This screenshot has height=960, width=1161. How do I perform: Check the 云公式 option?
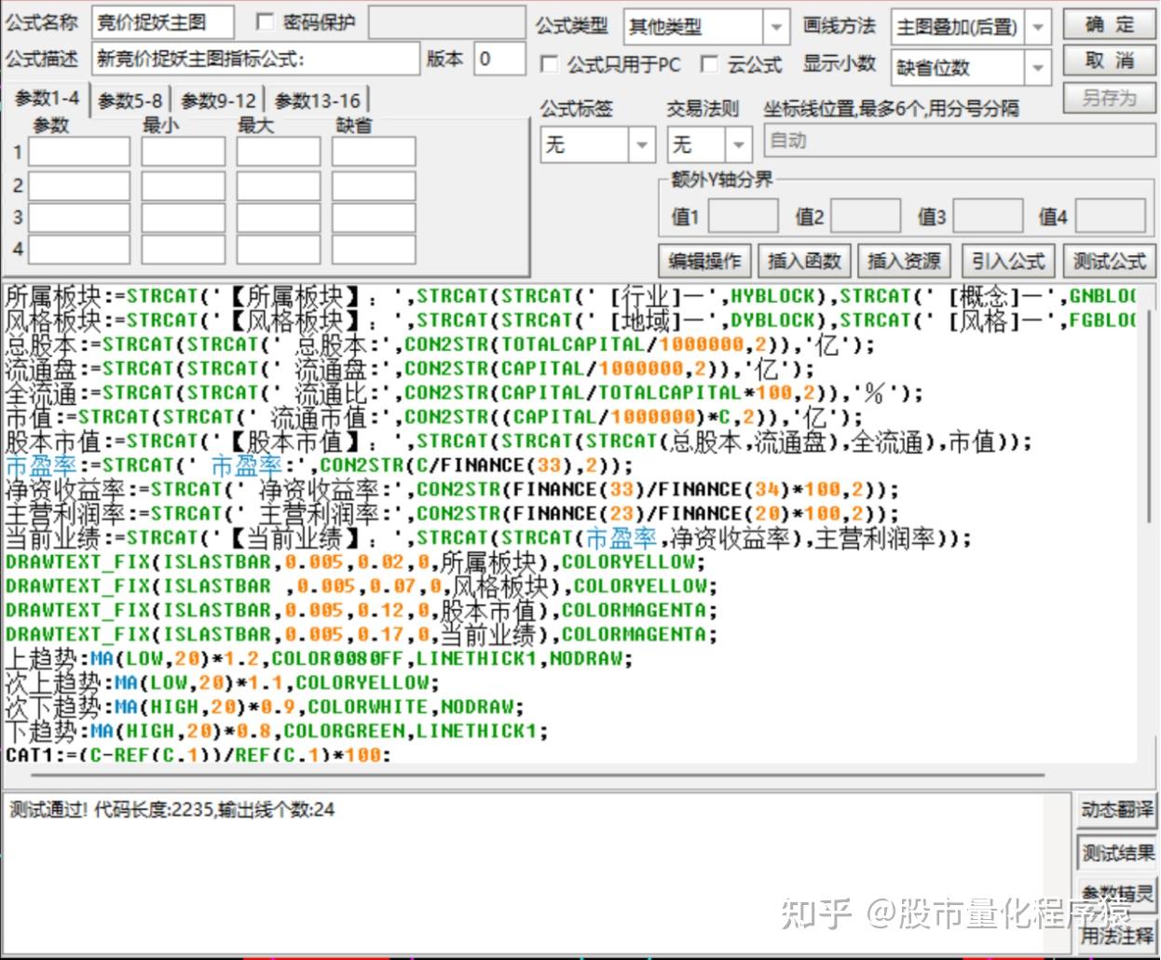pyautogui.click(x=709, y=64)
